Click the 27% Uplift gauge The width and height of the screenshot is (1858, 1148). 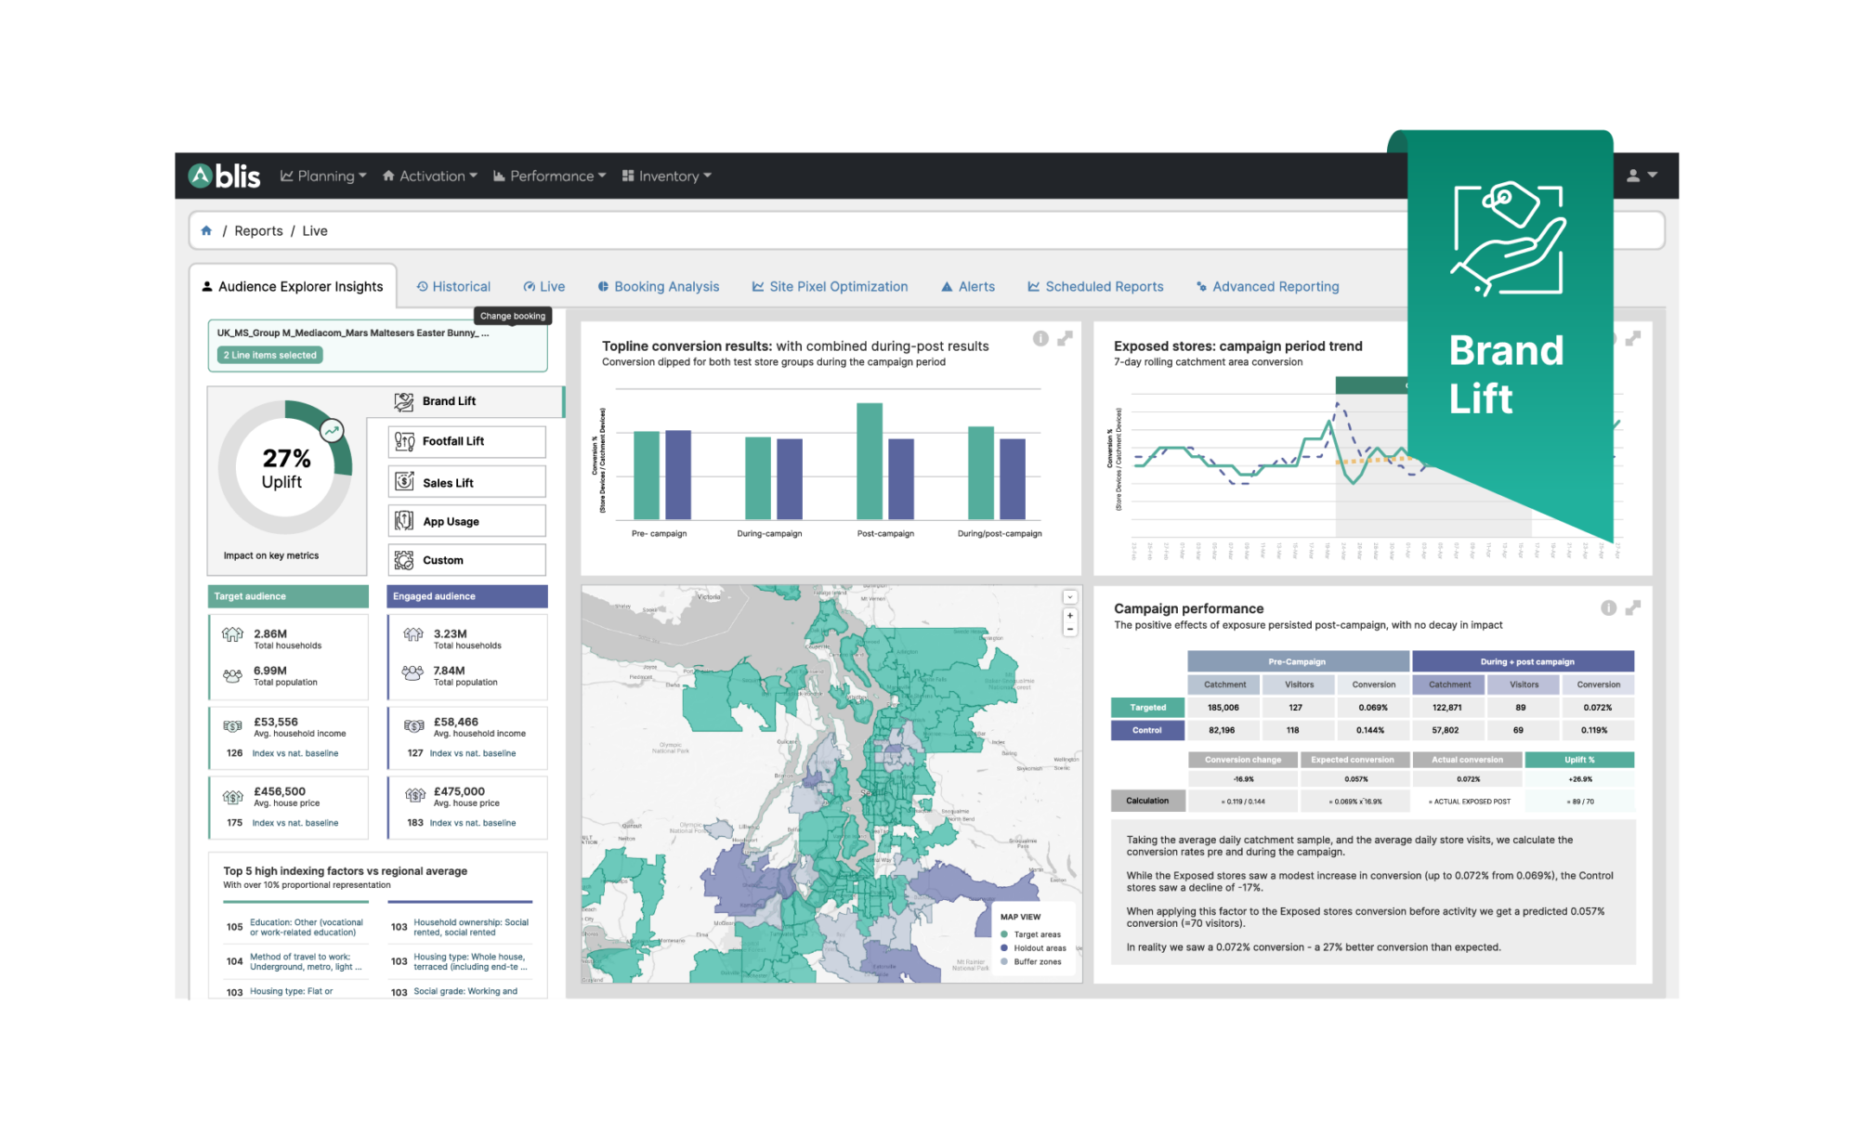[285, 467]
